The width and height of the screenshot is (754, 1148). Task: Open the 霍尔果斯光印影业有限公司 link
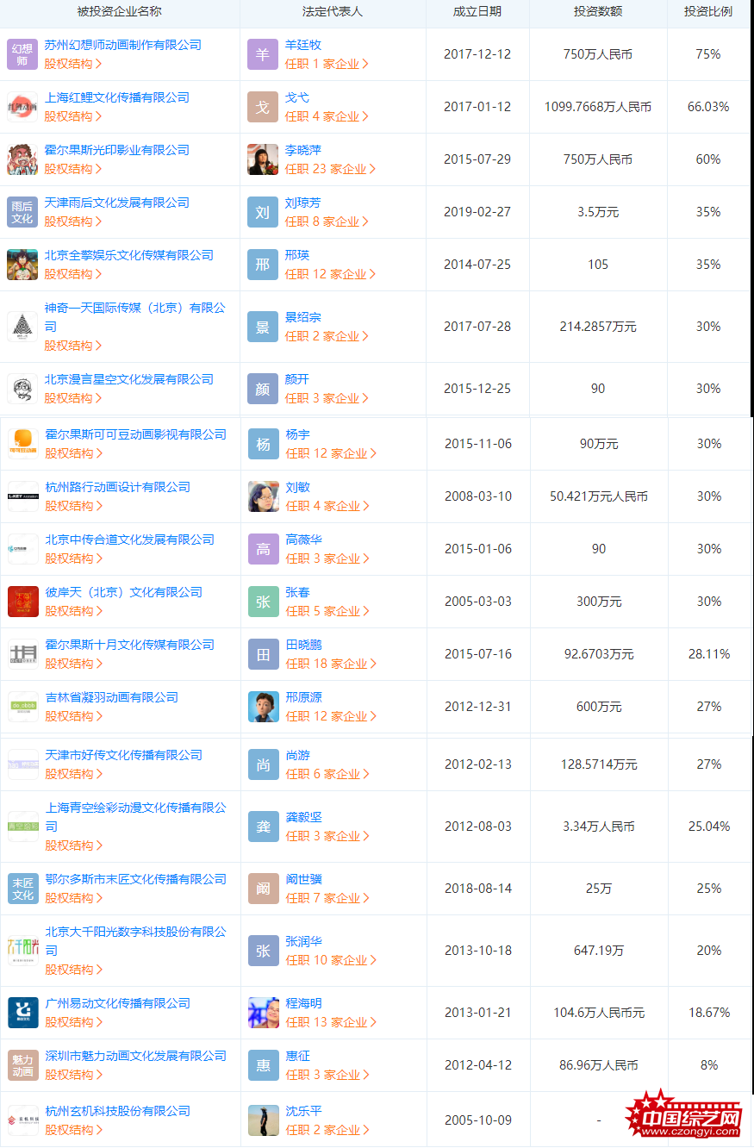click(117, 150)
